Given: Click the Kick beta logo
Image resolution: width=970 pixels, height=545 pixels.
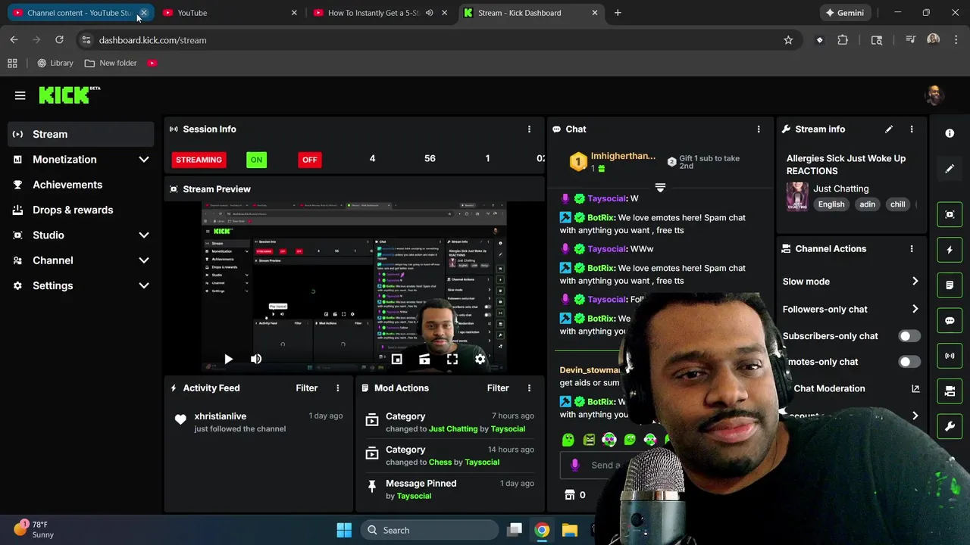Looking at the screenshot, I should (69, 95).
